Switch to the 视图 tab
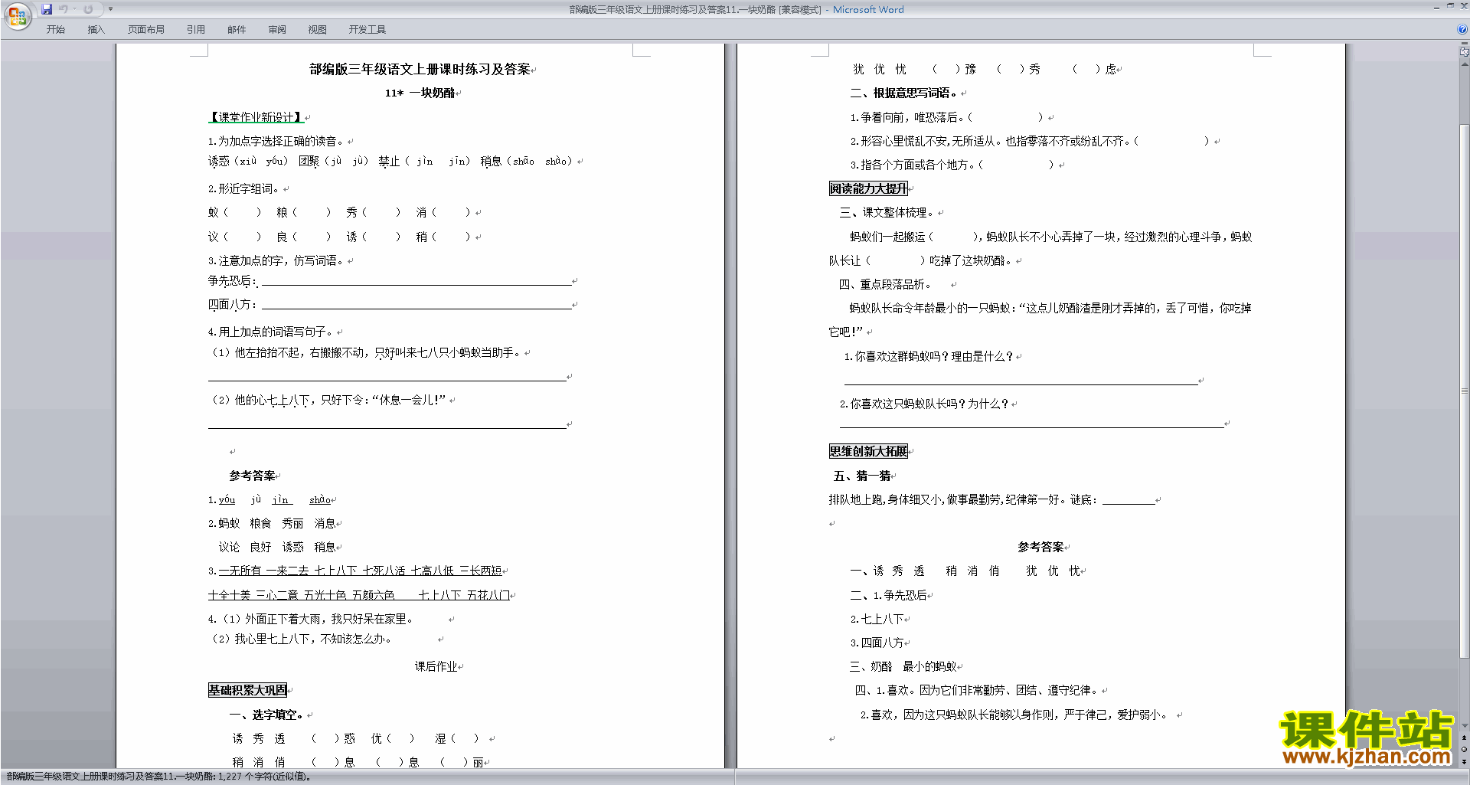 pyautogui.click(x=318, y=30)
